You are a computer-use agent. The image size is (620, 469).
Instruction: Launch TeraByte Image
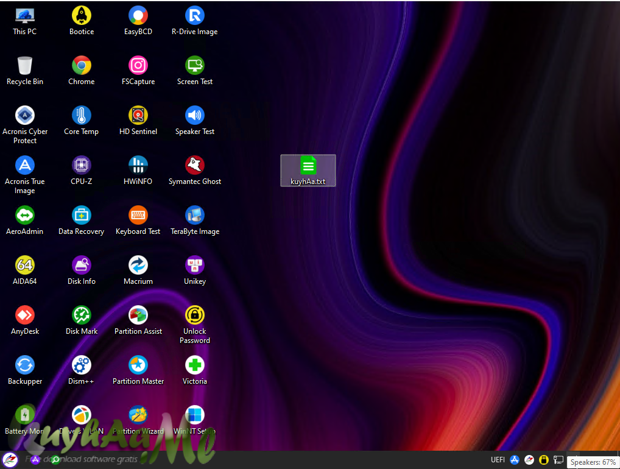pyautogui.click(x=194, y=220)
